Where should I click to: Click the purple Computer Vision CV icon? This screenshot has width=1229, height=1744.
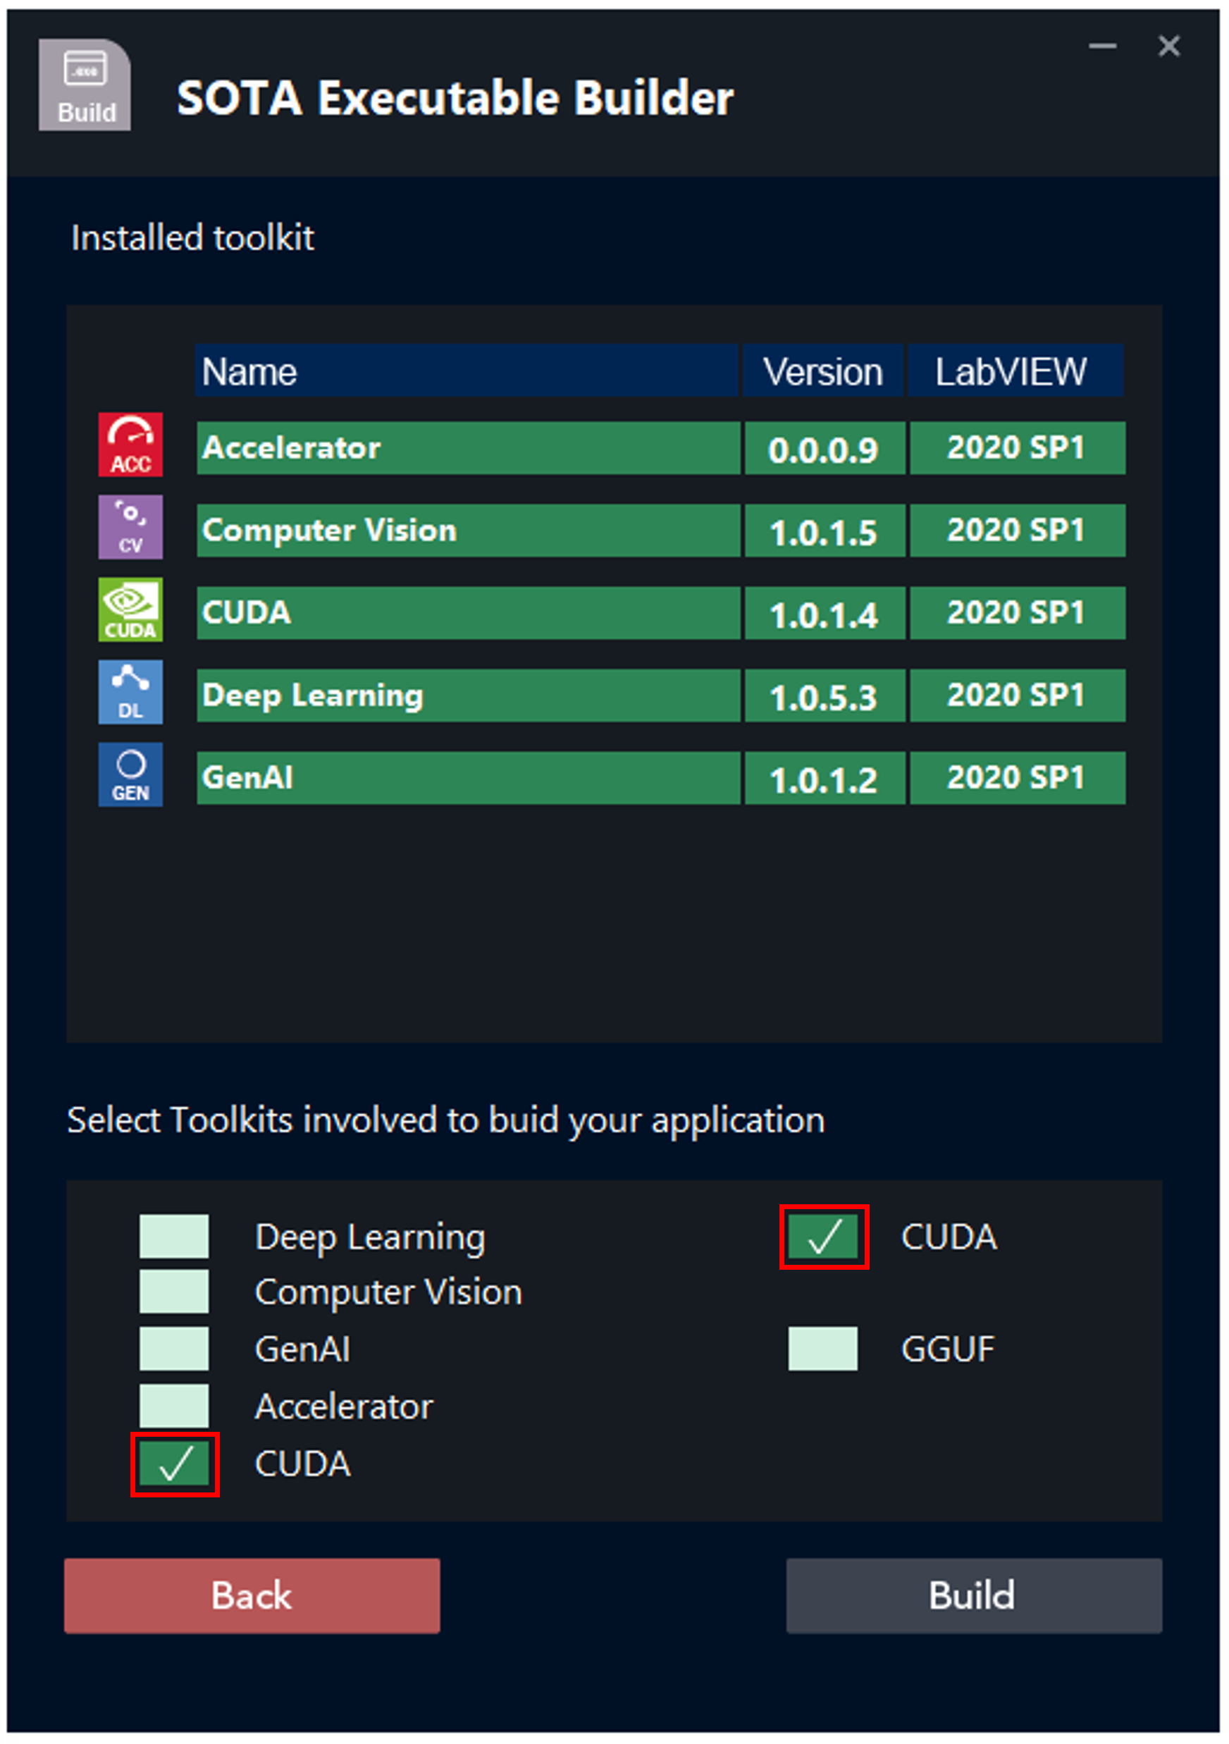pyautogui.click(x=130, y=527)
